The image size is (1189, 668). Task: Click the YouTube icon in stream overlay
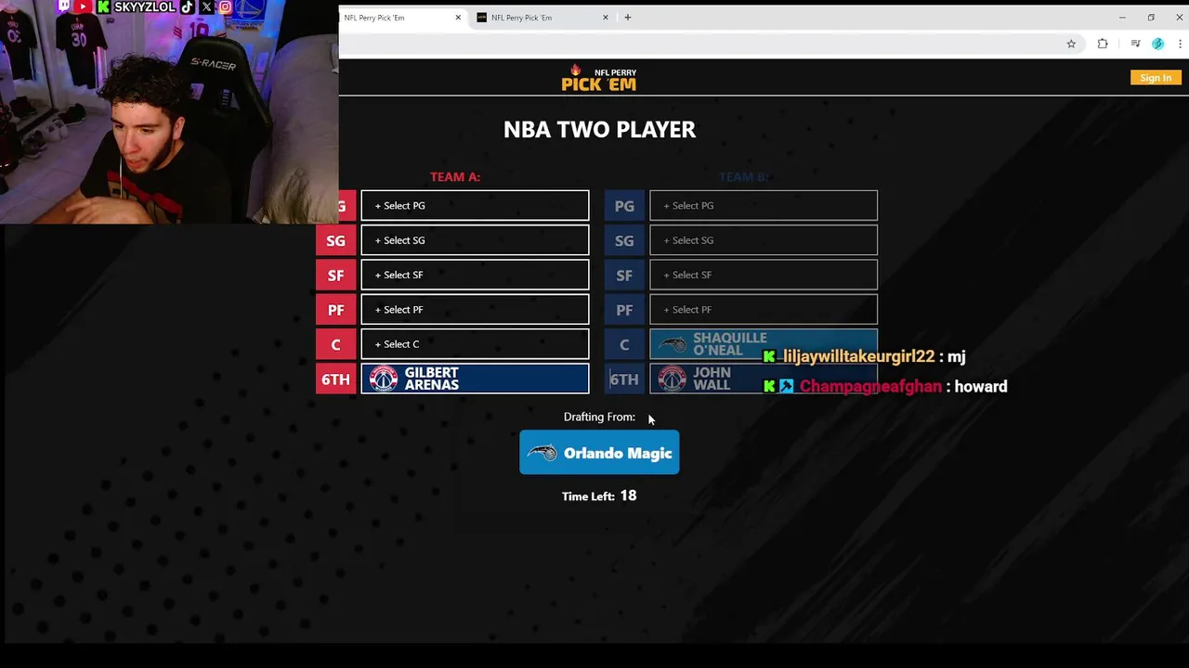pyautogui.click(x=84, y=6)
